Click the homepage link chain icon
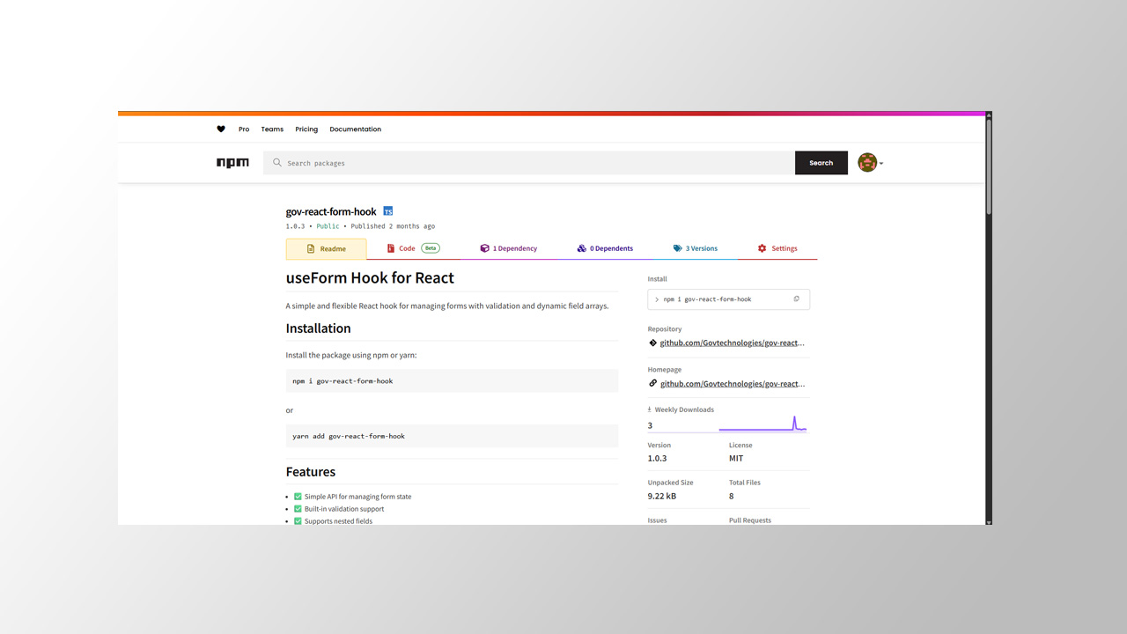The width and height of the screenshot is (1127, 634). click(652, 384)
